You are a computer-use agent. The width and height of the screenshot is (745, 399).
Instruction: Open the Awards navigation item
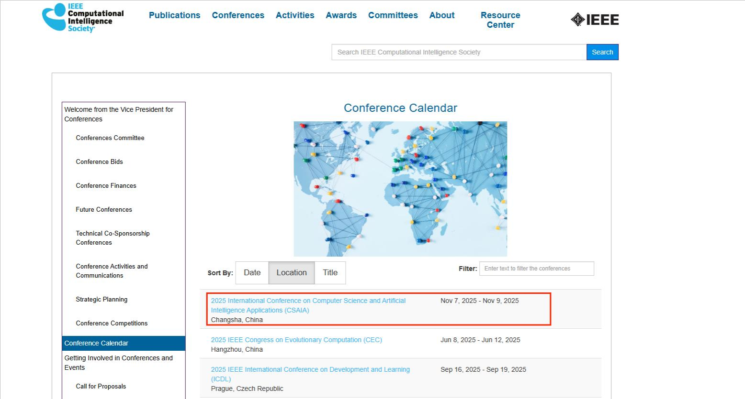click(341, 15)
